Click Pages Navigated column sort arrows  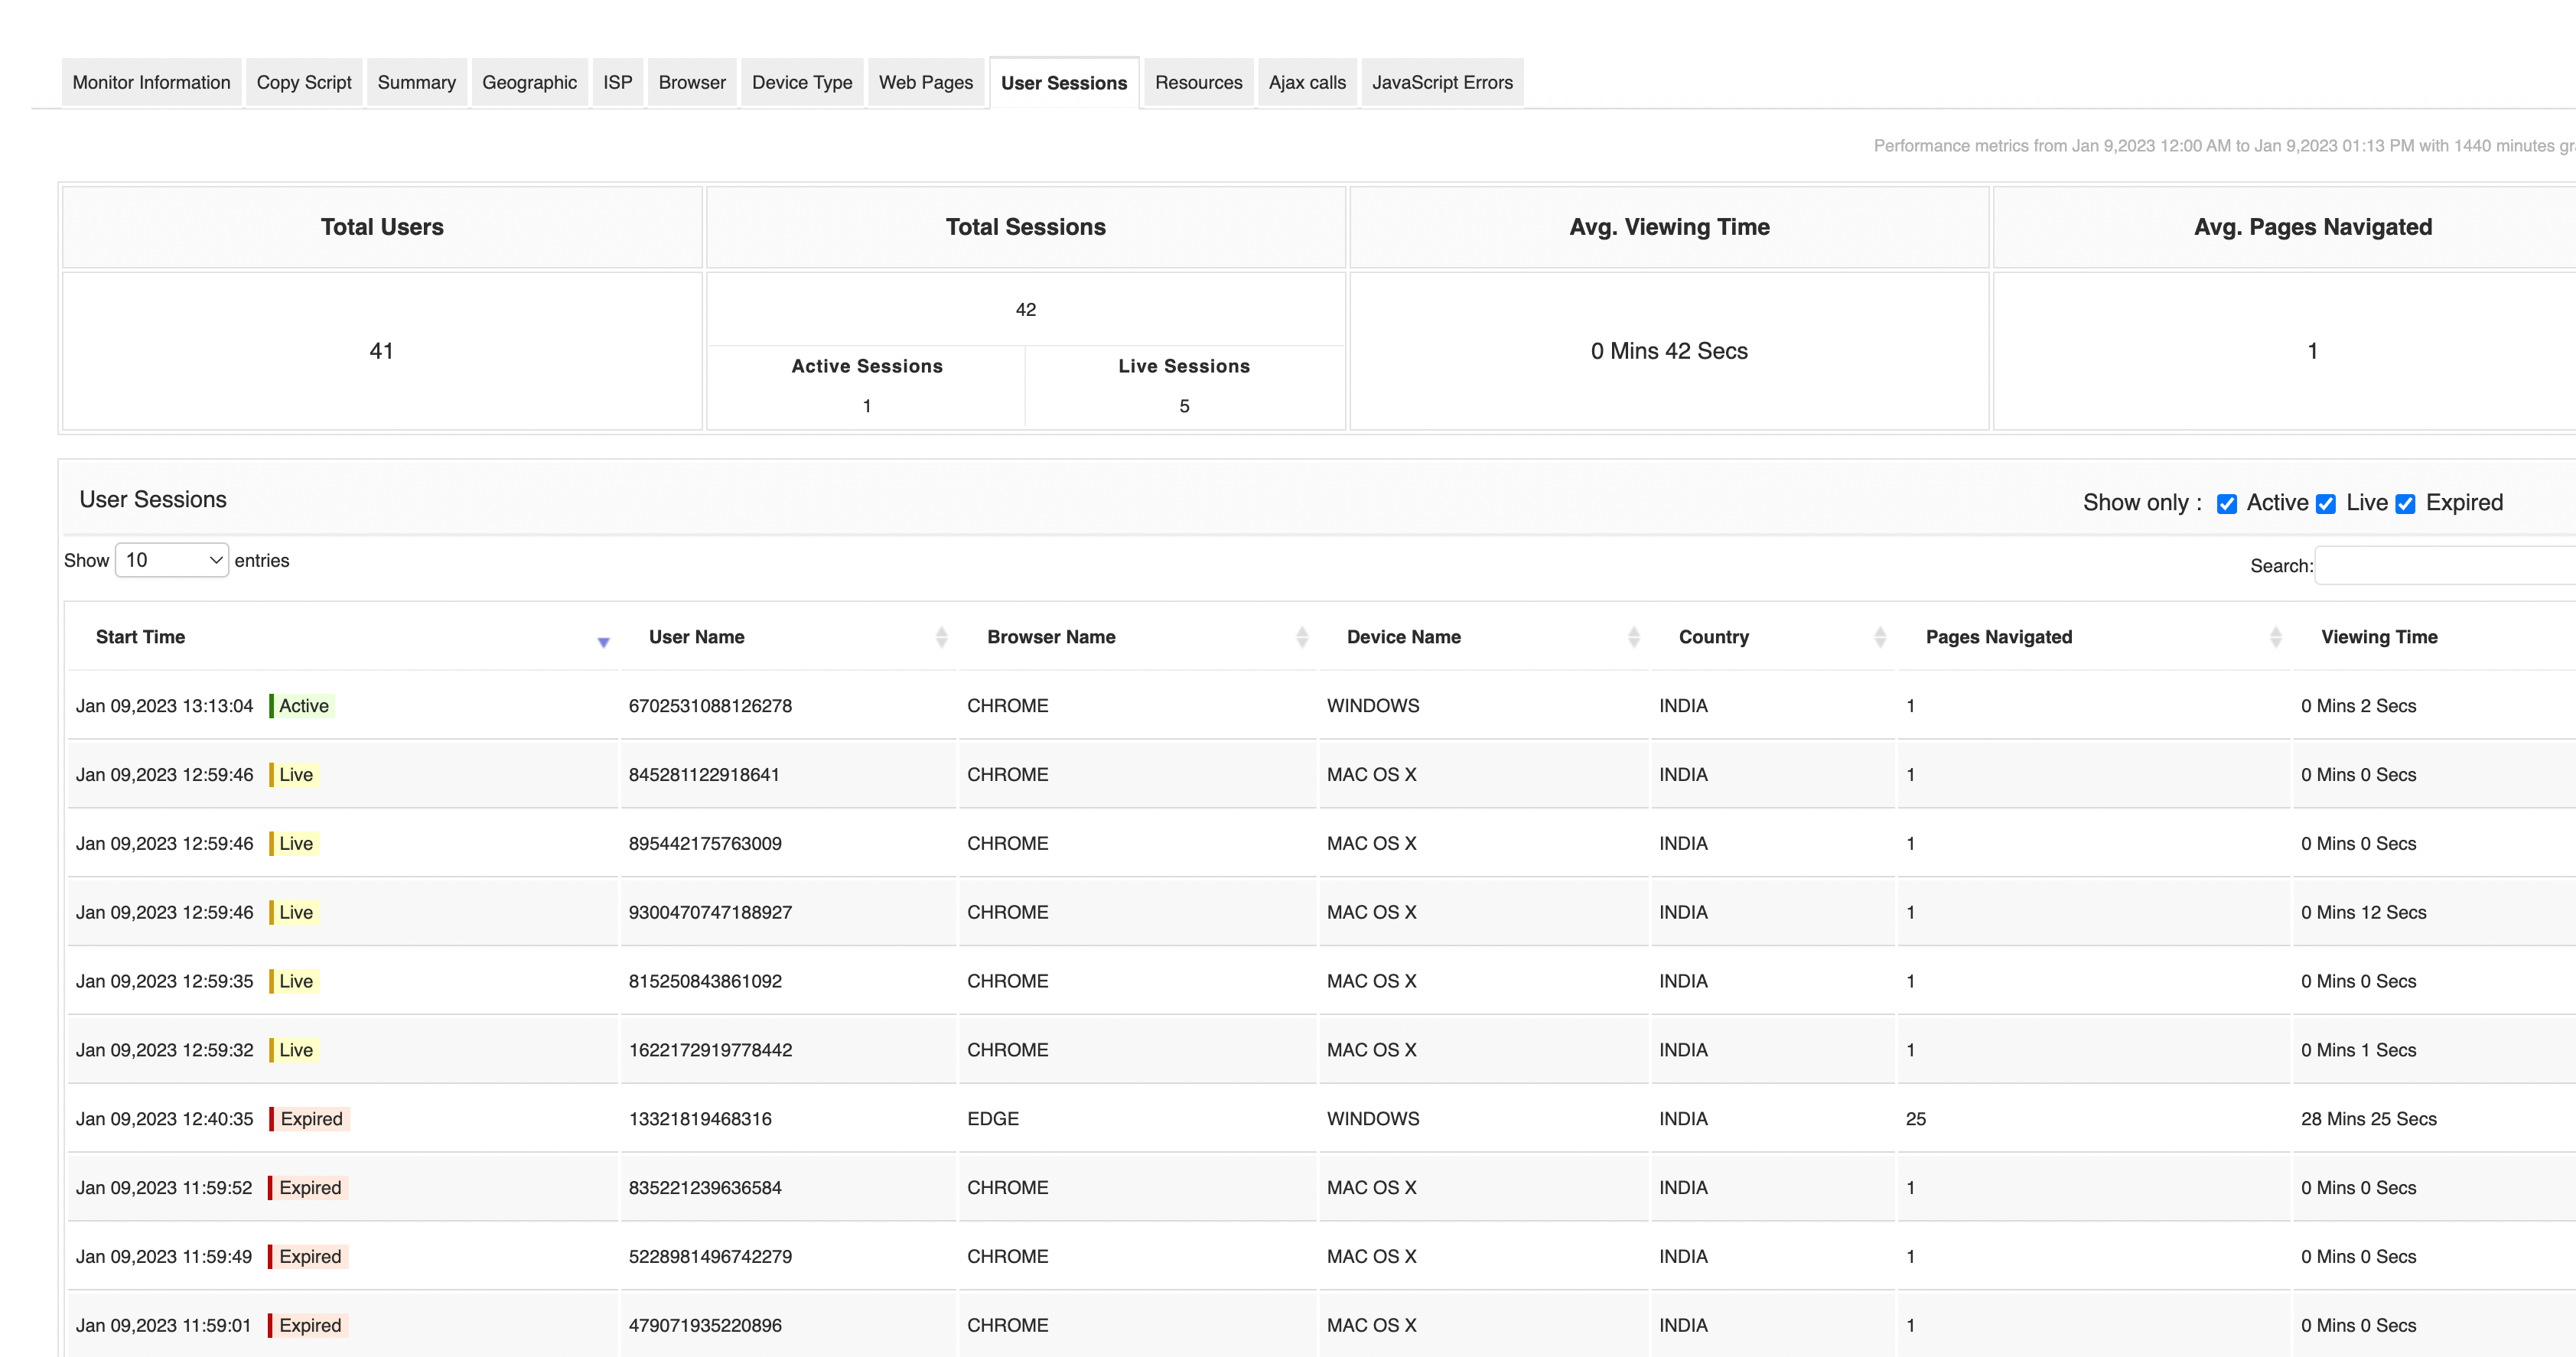tap(2275, 637)
